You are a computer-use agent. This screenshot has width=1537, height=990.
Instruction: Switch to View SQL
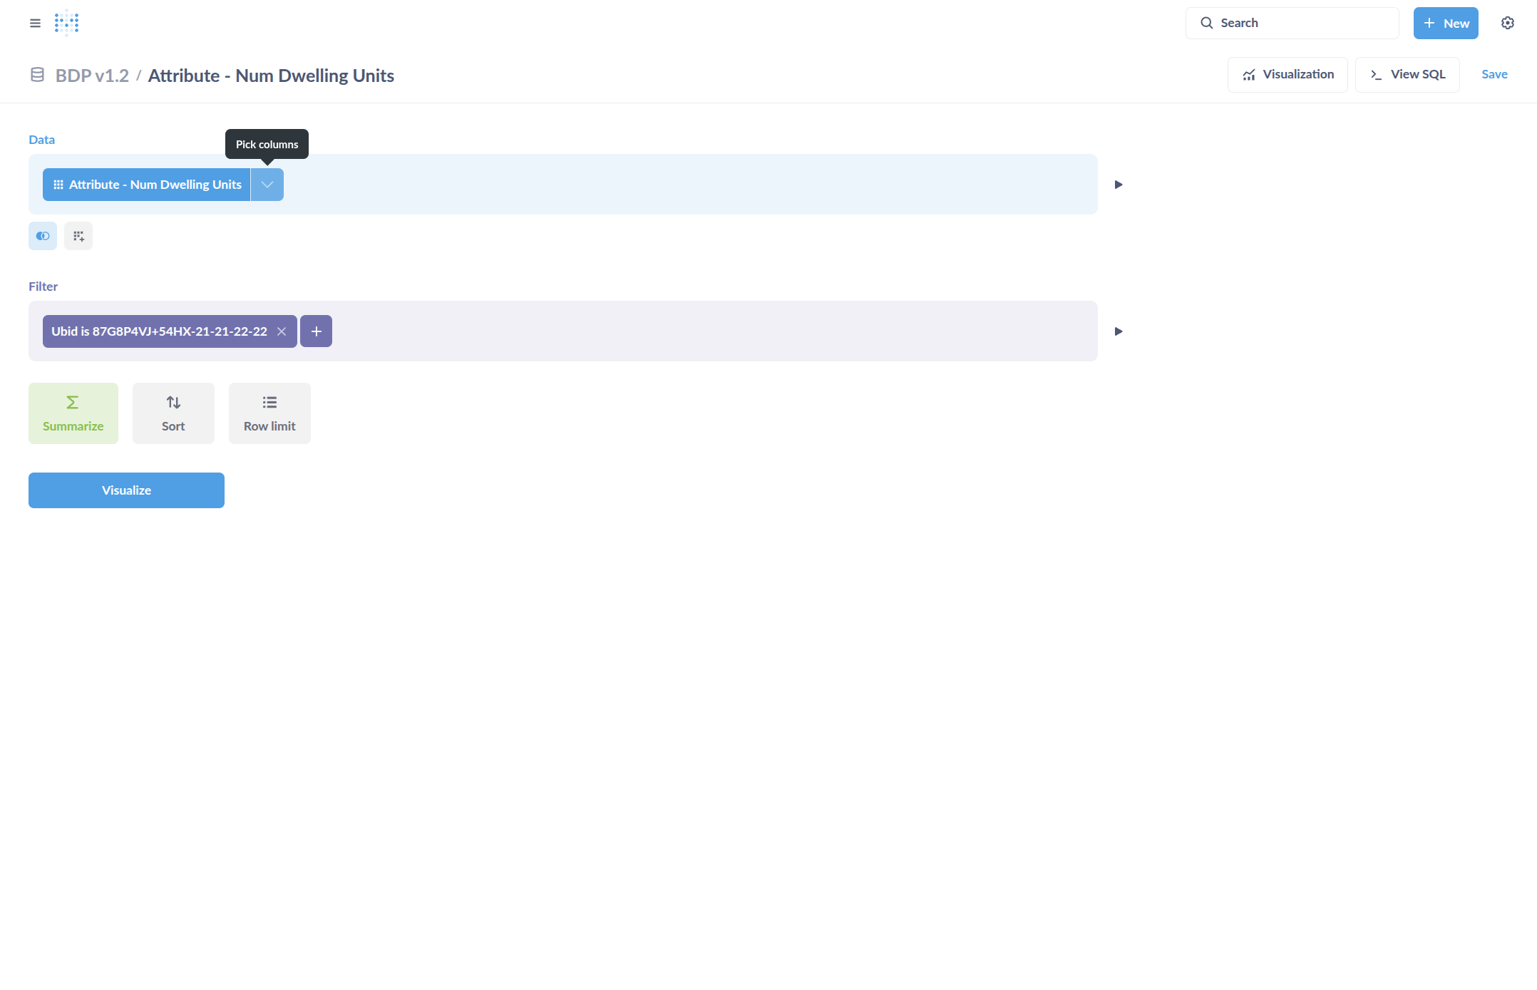(x=1407, y=74)
